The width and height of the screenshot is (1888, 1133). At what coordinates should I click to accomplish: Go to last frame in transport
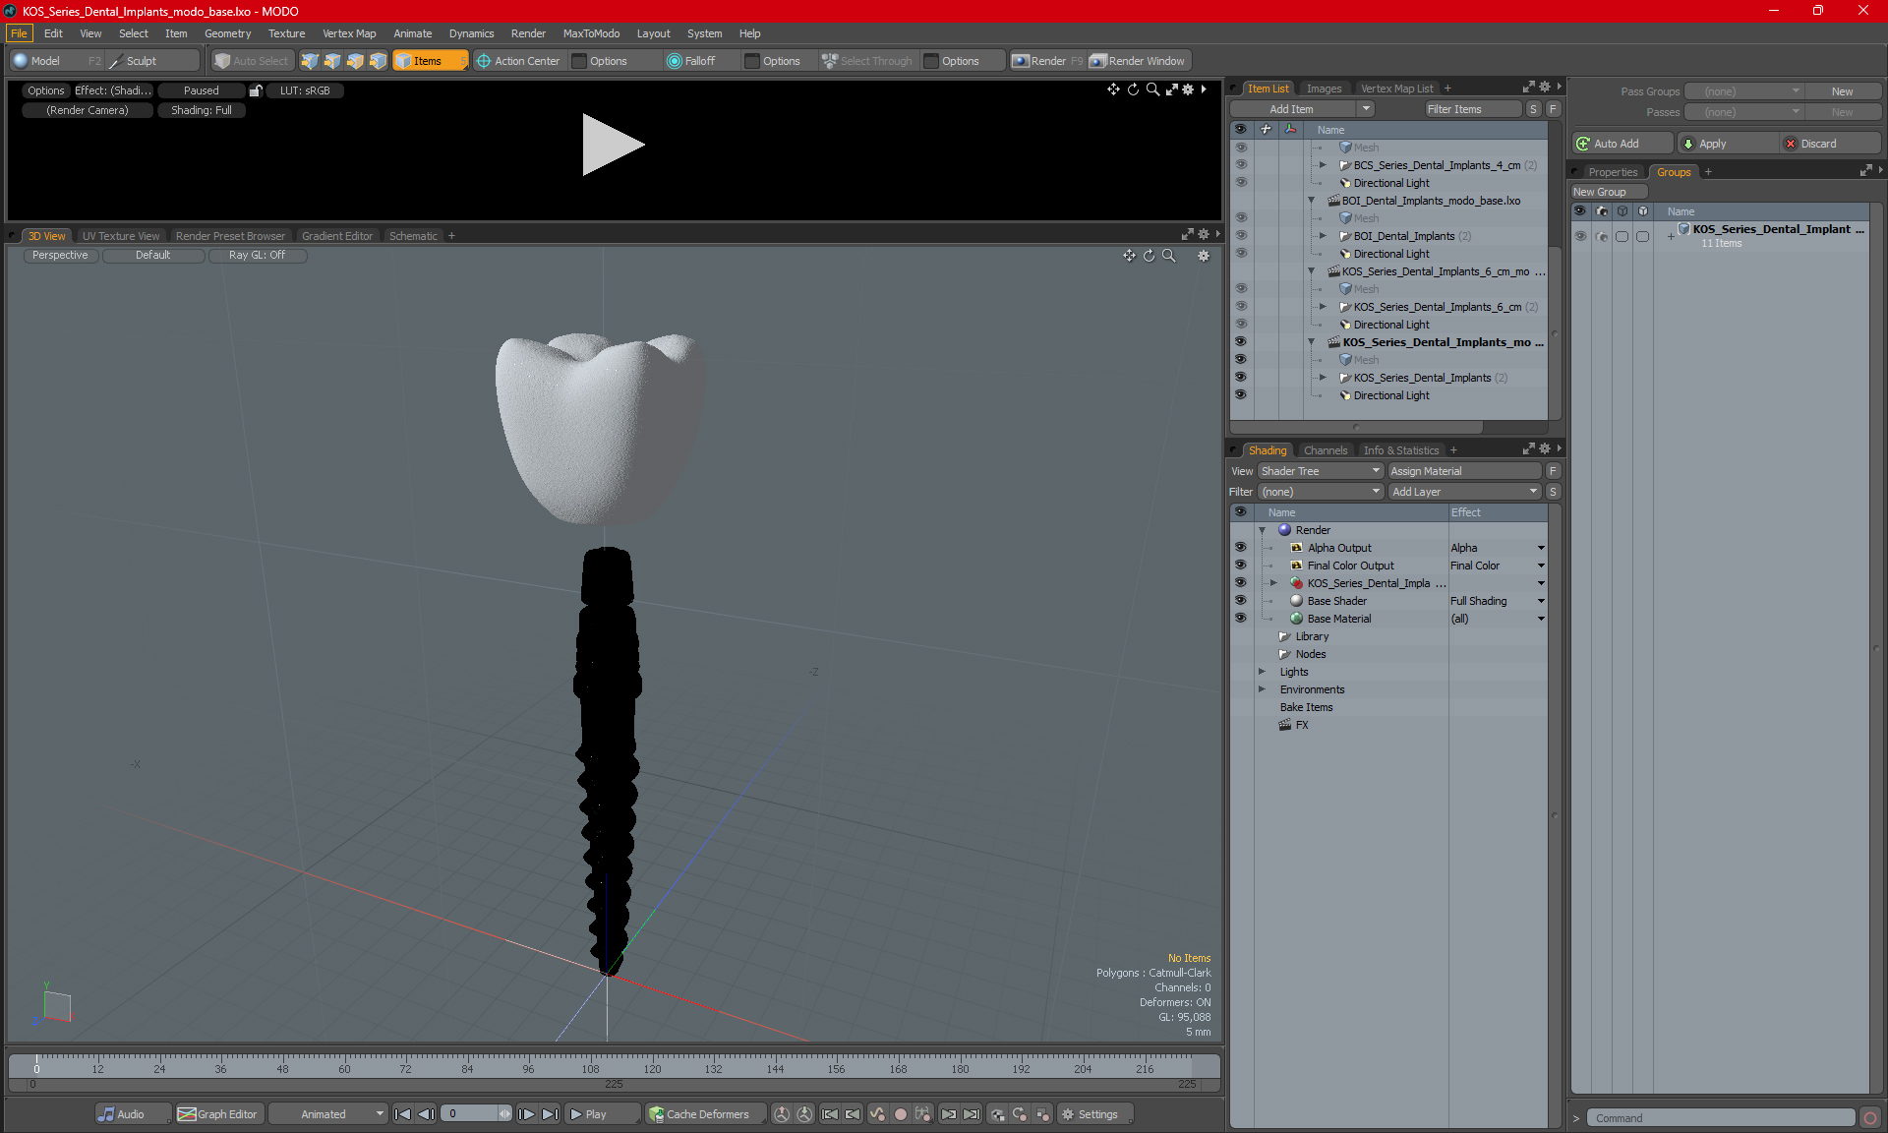[x=550, y=1114]
